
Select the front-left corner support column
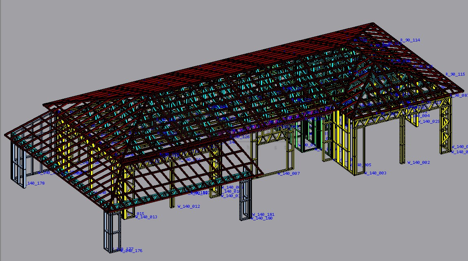(x=112, y=232)
